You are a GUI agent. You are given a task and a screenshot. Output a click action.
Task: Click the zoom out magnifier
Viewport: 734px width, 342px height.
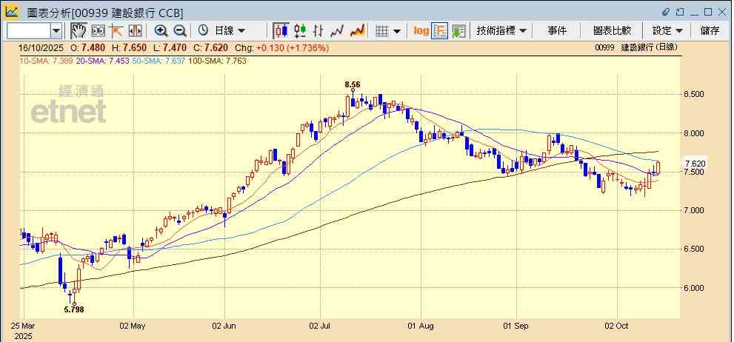click(179, 30)
